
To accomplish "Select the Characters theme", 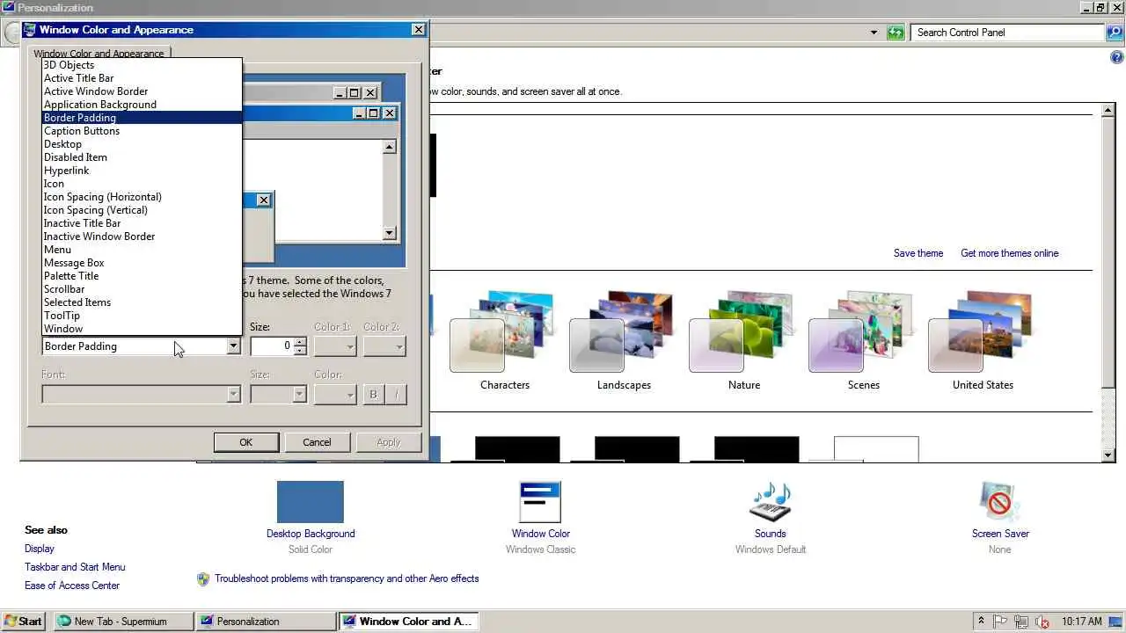I will tap(505, 341).
